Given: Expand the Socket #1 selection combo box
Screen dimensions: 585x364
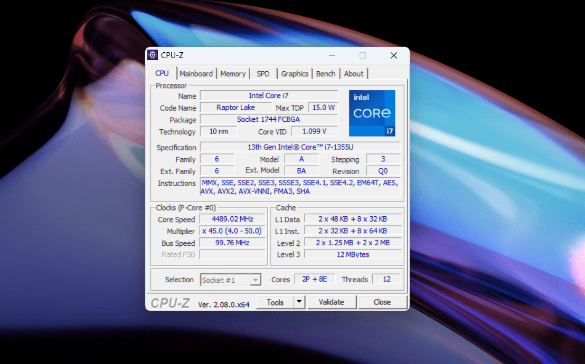Looking at the screenshot, I should pyautogui.click(x=231, y=280).
